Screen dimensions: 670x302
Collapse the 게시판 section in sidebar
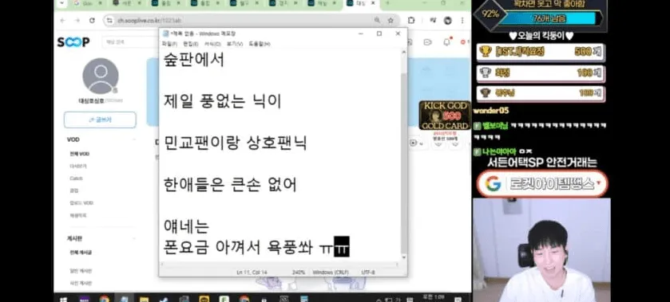coord(133,238)
